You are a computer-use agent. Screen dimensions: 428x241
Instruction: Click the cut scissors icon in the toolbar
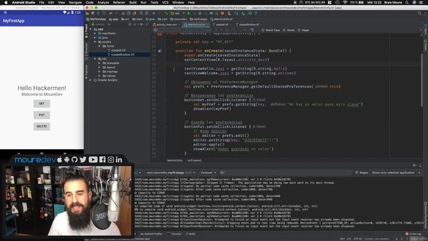point(123,13)
